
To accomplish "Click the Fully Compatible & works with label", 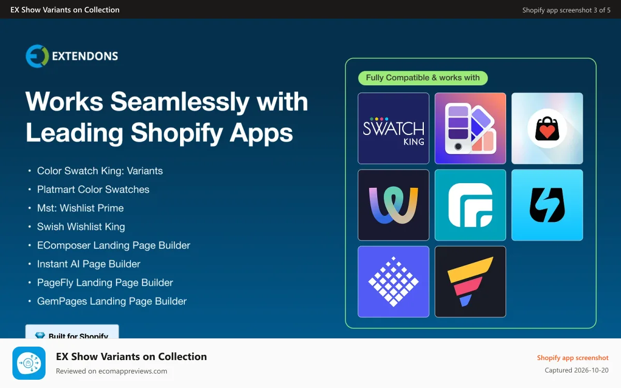I will 423,78.
